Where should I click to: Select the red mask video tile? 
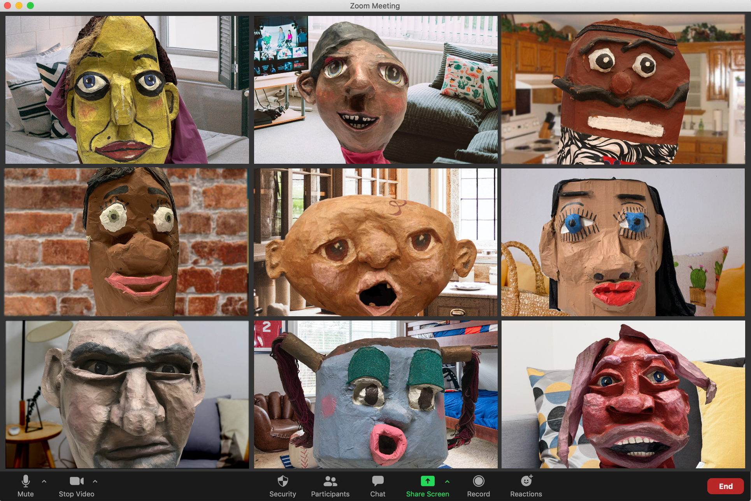pos(623,394)
